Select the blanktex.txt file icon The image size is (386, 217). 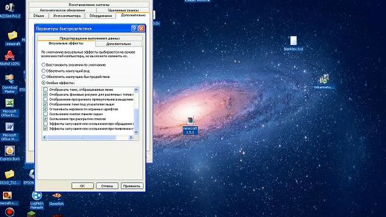[293, 43]
